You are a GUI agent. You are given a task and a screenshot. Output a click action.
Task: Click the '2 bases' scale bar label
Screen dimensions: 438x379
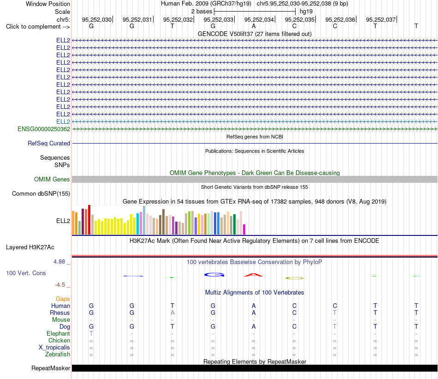pyautogui.click(x=201, y=12)
